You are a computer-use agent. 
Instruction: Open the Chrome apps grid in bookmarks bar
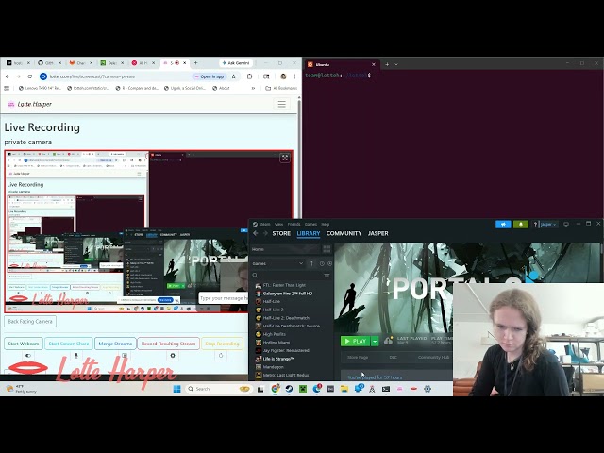[x=7, y=88]
